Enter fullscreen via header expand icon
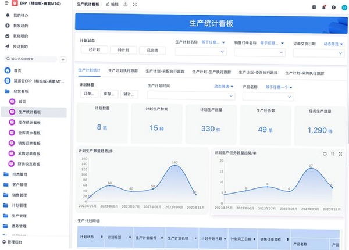Viewport: 349px width, 250px height. [x=135, y=5]
